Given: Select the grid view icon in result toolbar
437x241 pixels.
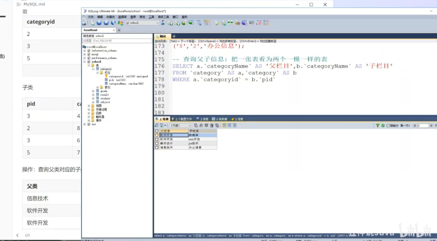Looking at the screenshot, I should point(224,125).
